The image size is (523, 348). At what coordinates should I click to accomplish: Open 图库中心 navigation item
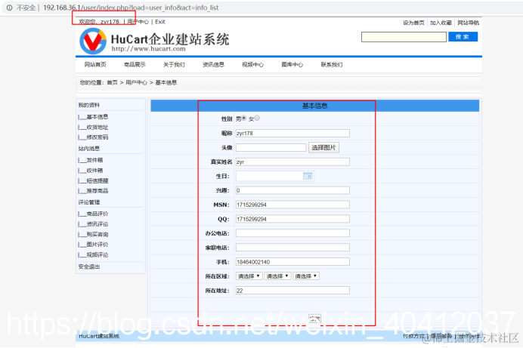click(x=292, y=65)
